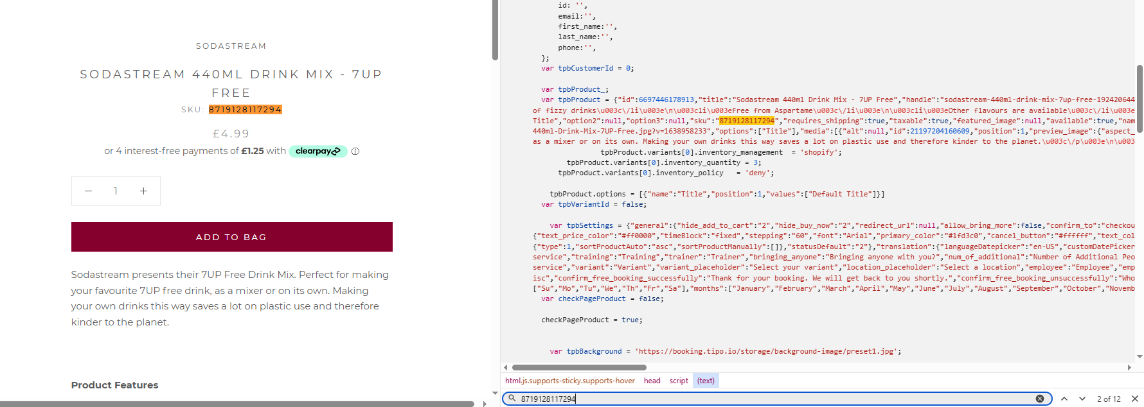The height and width of the screenshot is (407, 1144).
Task: Click the highlighted SKU match in code
Action: pos(747,121)
